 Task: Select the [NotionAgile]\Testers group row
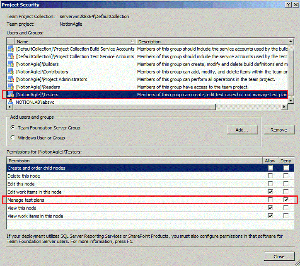pyautogui.click(x=148, y=95)
